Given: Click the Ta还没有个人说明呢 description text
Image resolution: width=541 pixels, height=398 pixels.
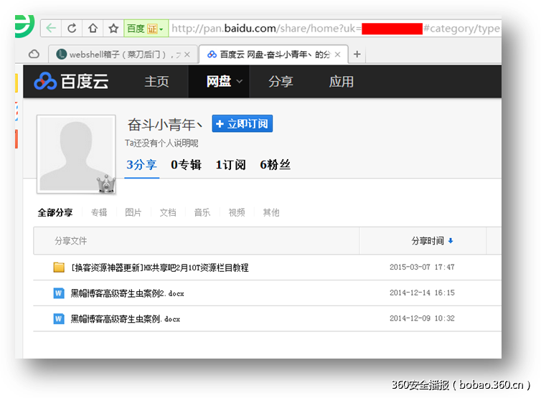Looking at the screenshot, I should click(x=161, y=143).
